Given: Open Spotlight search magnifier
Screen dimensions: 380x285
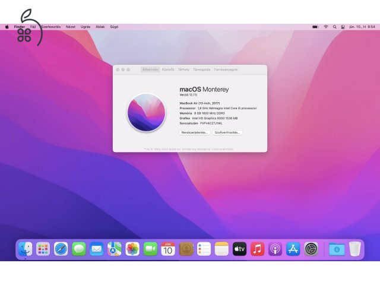Looking at the screenshot, I should point(335,27).
